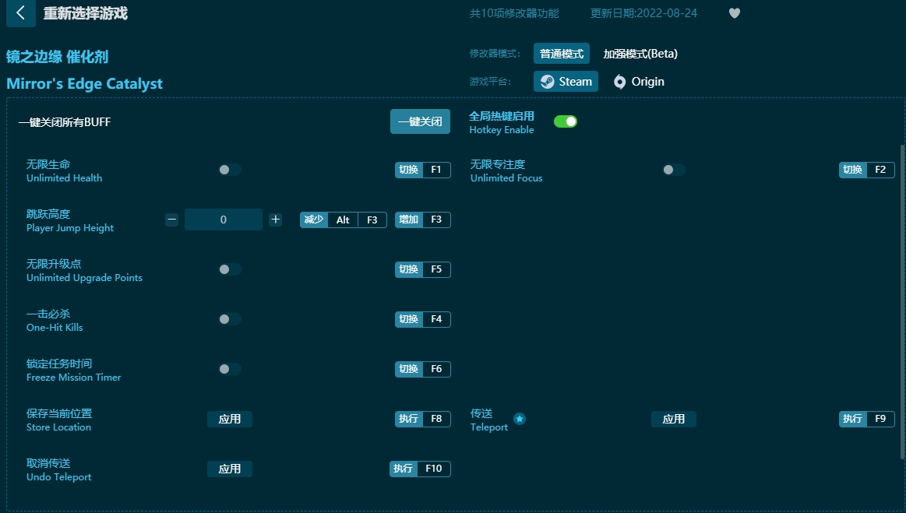Click the Mirror's Edge Catalyst title
906x513 pixels.
click(84, 84)
